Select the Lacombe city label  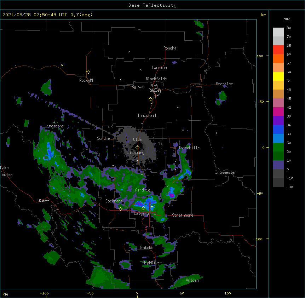(x=159, y=68)
